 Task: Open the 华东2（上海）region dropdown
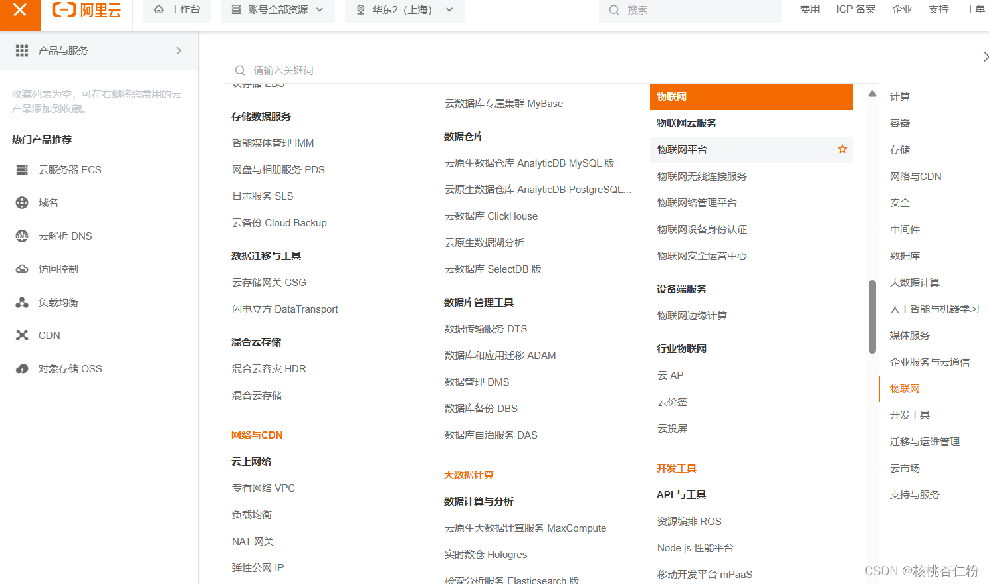pyautogui.click(x=405, y=10)
